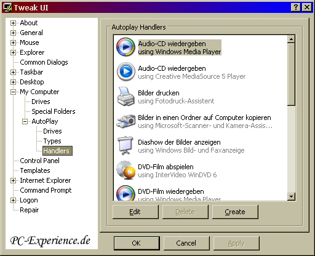This screenshot has width=315, height=256.
Task: Select 'DVD-Film wiedergeben' handler text
Action: [x=171, y=191]
